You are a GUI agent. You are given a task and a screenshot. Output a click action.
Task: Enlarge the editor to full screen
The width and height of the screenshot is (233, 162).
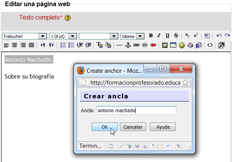[x=222, y=45]
